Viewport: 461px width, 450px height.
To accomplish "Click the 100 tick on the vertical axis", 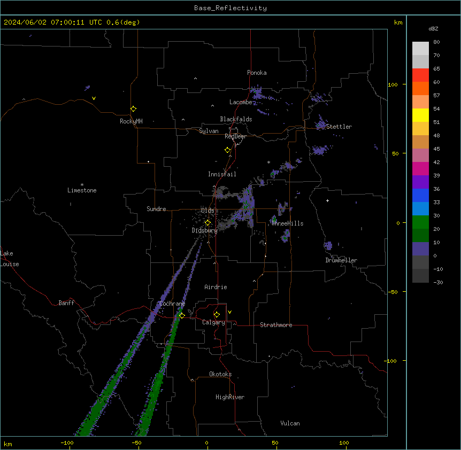I will point(393,84).
